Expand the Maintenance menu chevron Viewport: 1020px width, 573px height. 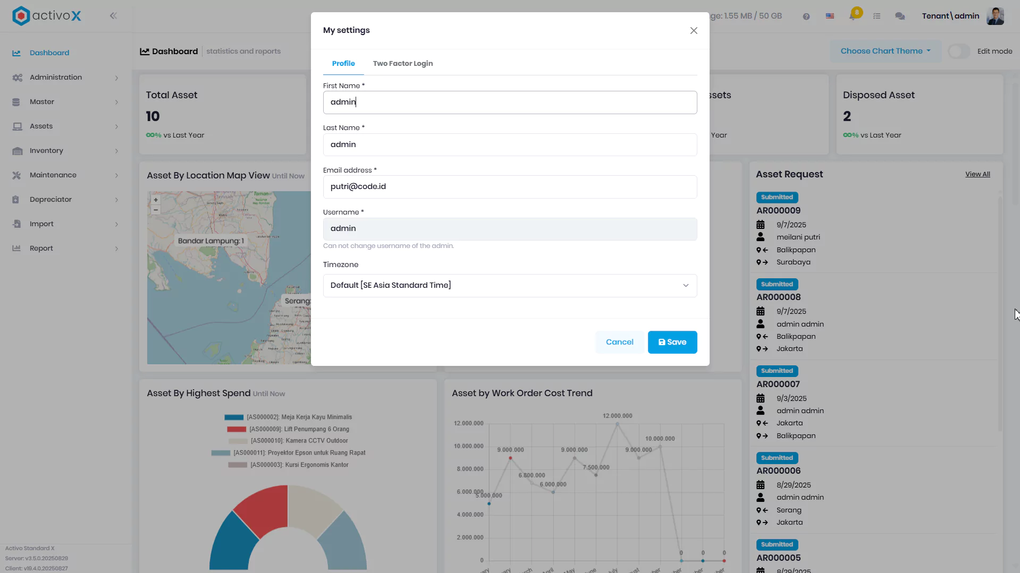(x=116, y=176)
